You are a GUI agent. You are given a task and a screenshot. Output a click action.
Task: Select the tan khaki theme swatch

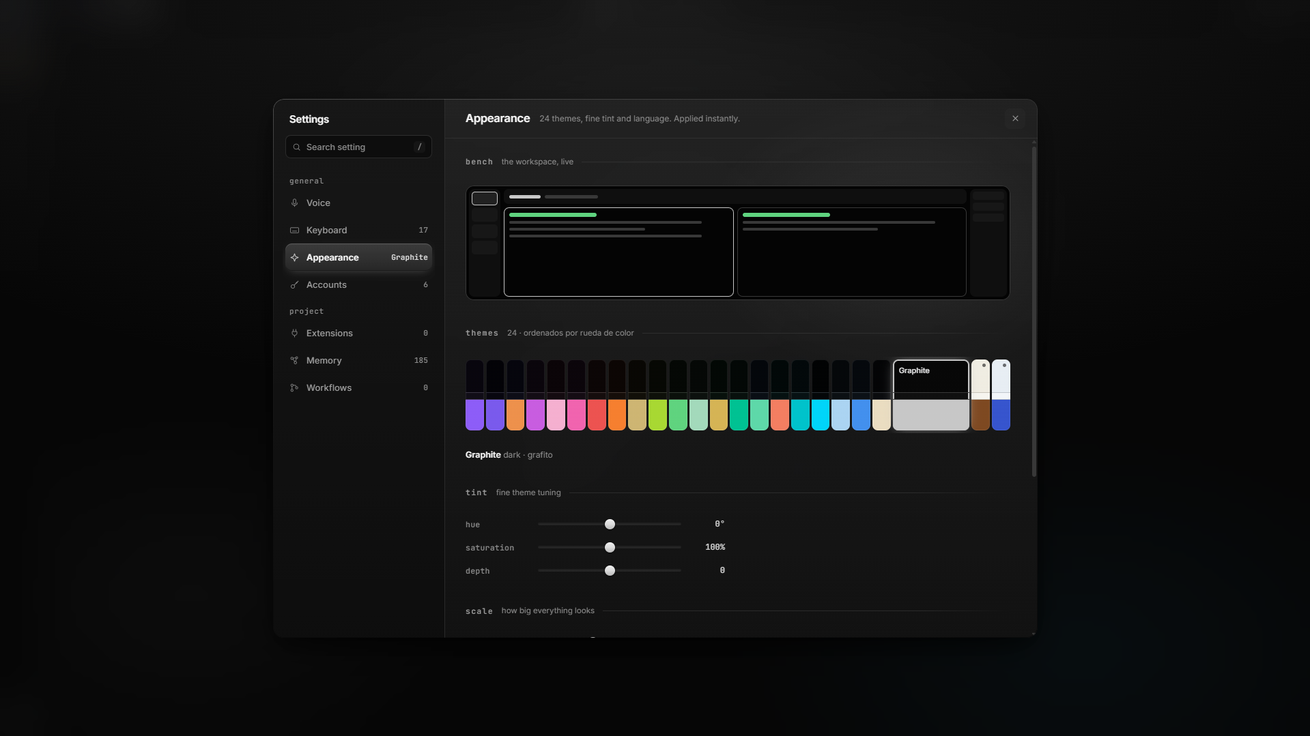[x=637, y=395]
